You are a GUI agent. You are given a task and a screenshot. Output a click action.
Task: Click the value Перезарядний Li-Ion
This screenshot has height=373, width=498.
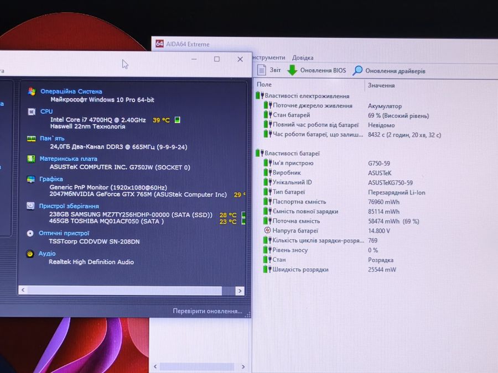[x=396, y=192]
